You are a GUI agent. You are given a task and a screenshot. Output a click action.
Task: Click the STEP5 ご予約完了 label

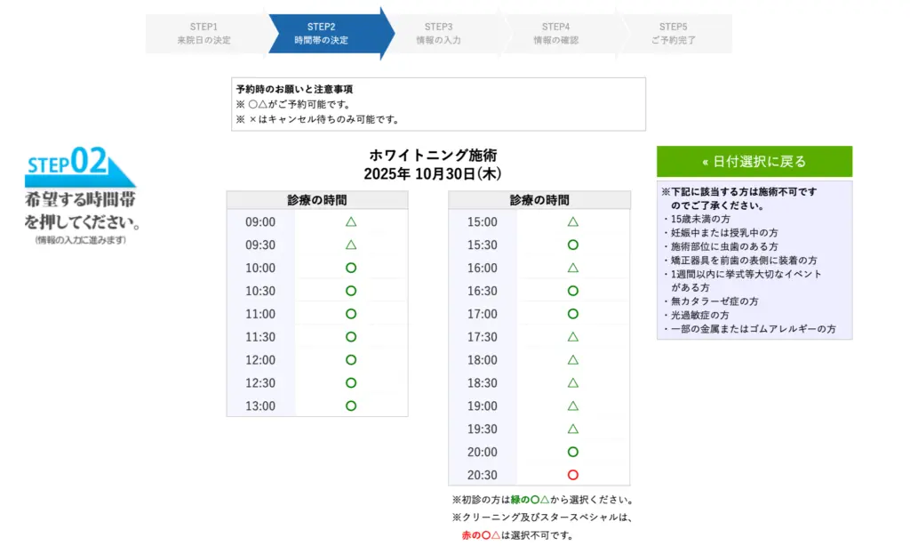click(673, 33)
